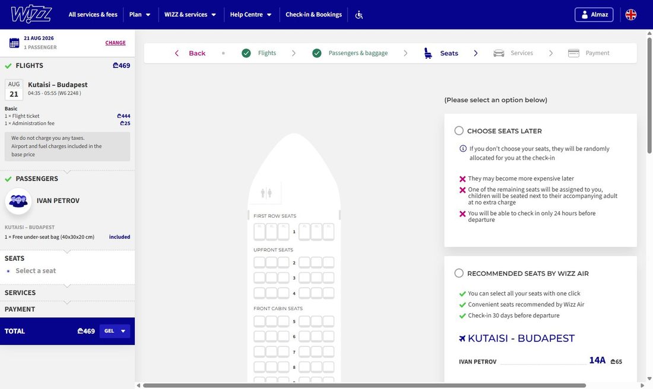Select the leftmost seat in row 7
Image resolution: width=653 pixels, height=389 pixels.
coord(259,352)
